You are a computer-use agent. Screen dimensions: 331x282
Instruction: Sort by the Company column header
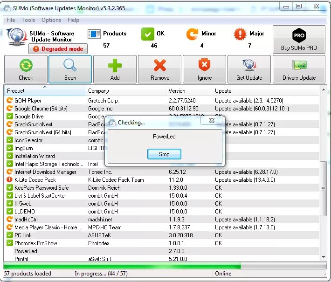(x=125, y=91)
